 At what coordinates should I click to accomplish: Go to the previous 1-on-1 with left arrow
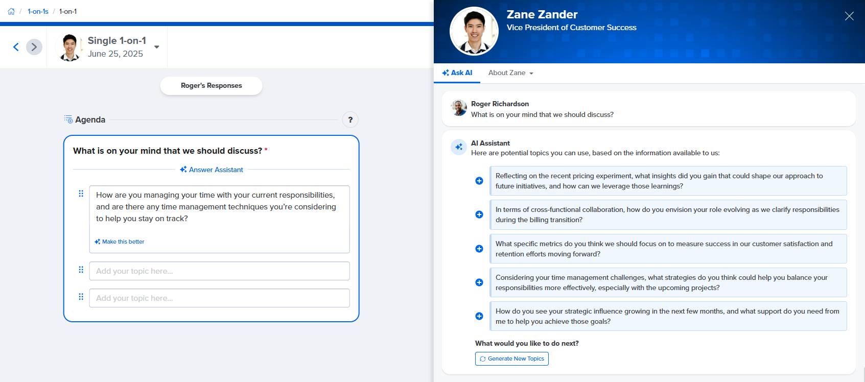pyautogui.click(x=16, y=47)
